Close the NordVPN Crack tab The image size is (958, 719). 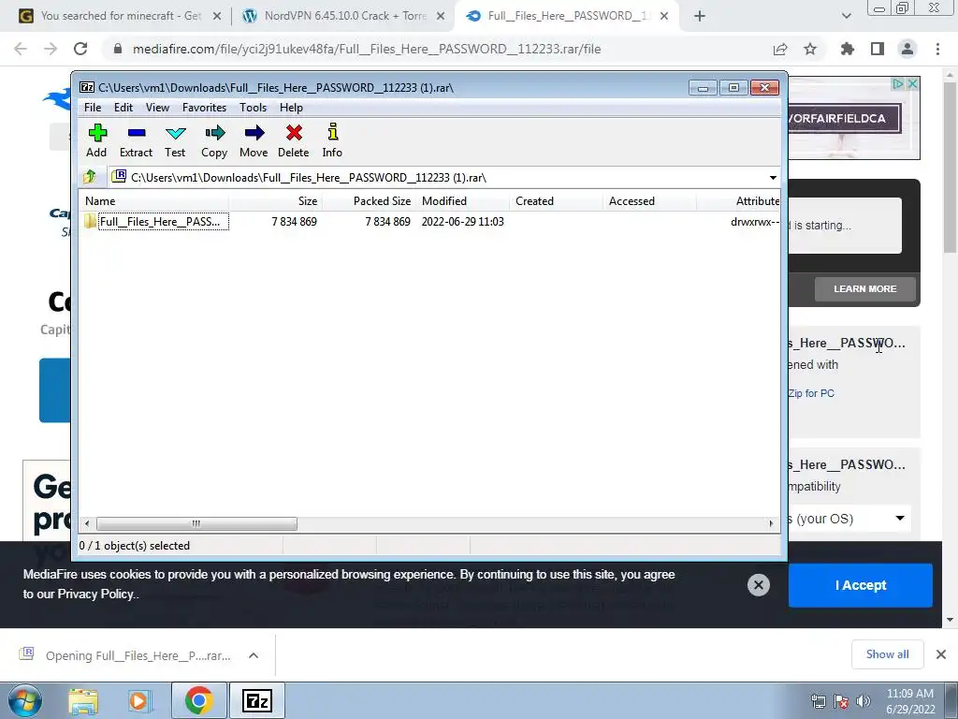click(441, 17)
